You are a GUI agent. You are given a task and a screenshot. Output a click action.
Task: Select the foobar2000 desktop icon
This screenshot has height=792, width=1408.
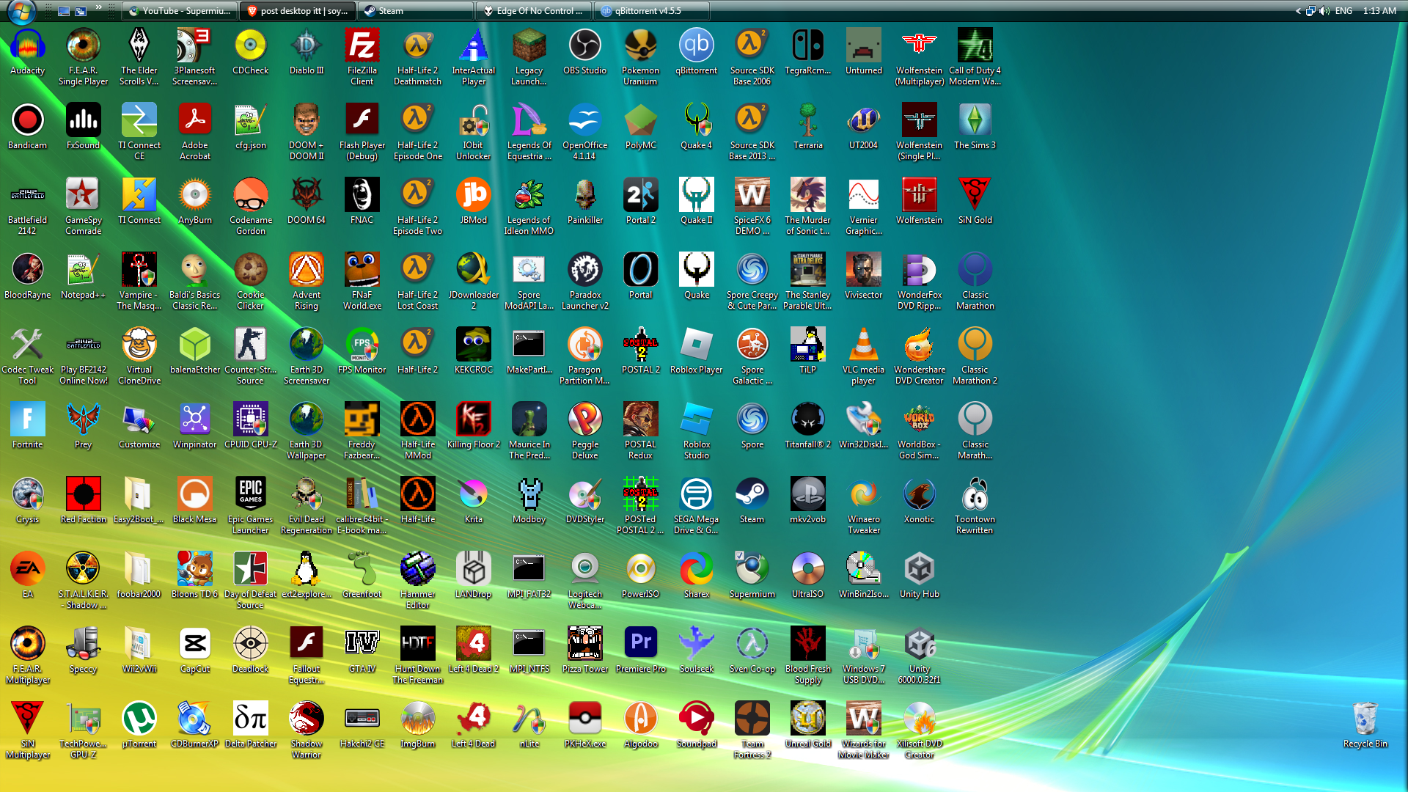click(x=139, y=576)
